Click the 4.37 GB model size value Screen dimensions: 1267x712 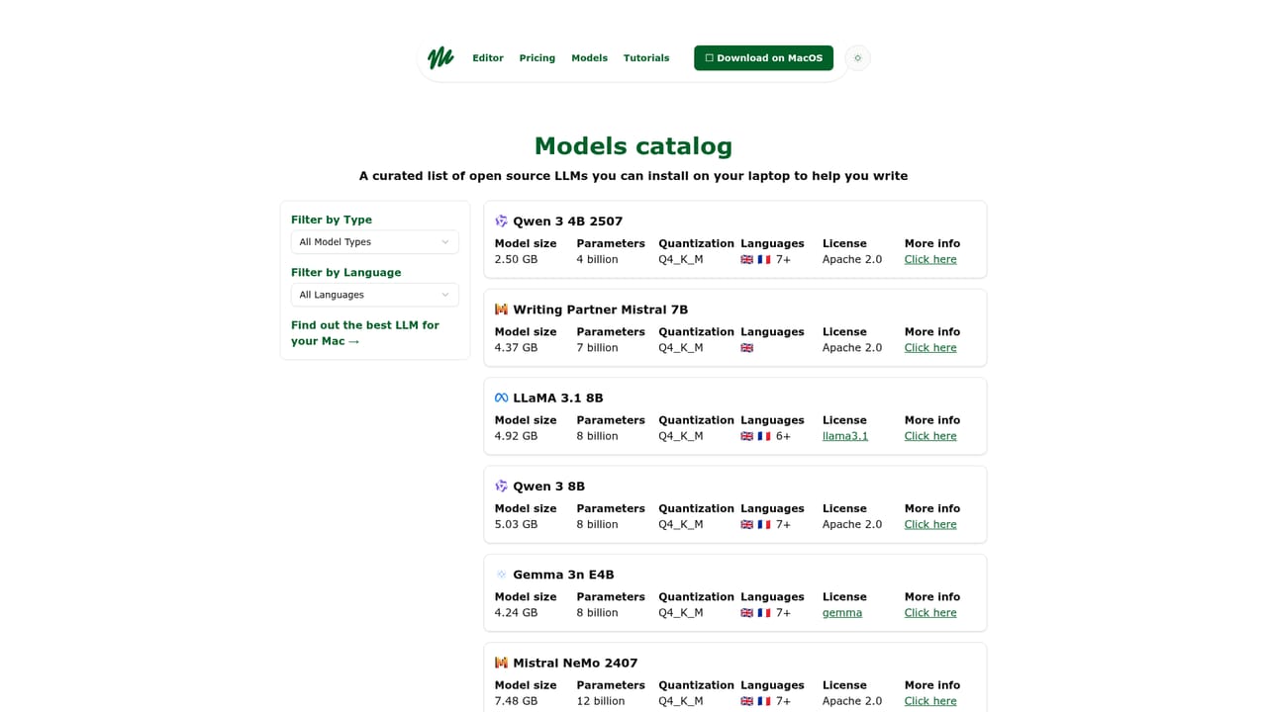click(516, 348)
